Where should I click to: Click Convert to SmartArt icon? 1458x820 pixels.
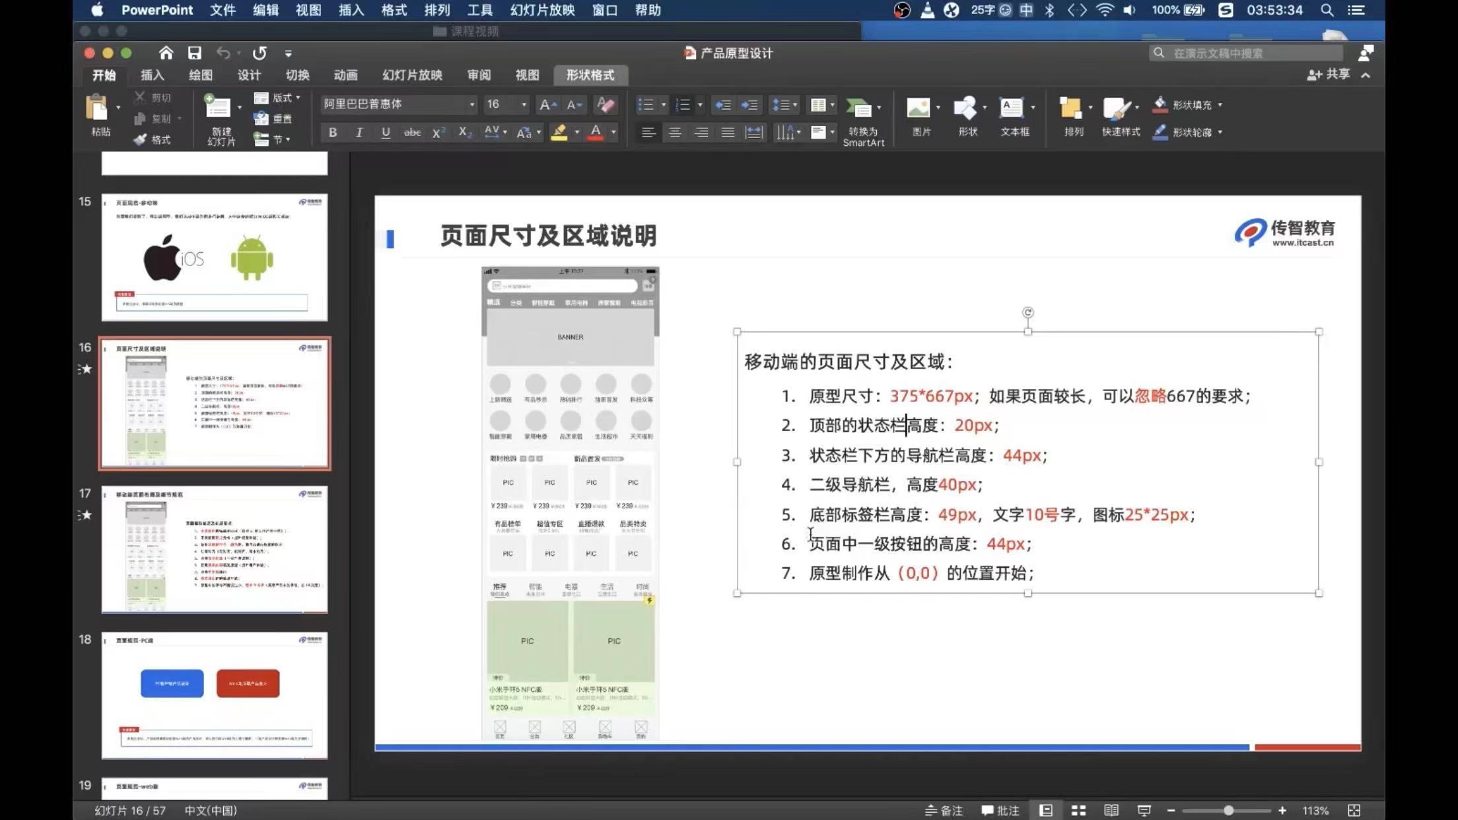[858, 108]
